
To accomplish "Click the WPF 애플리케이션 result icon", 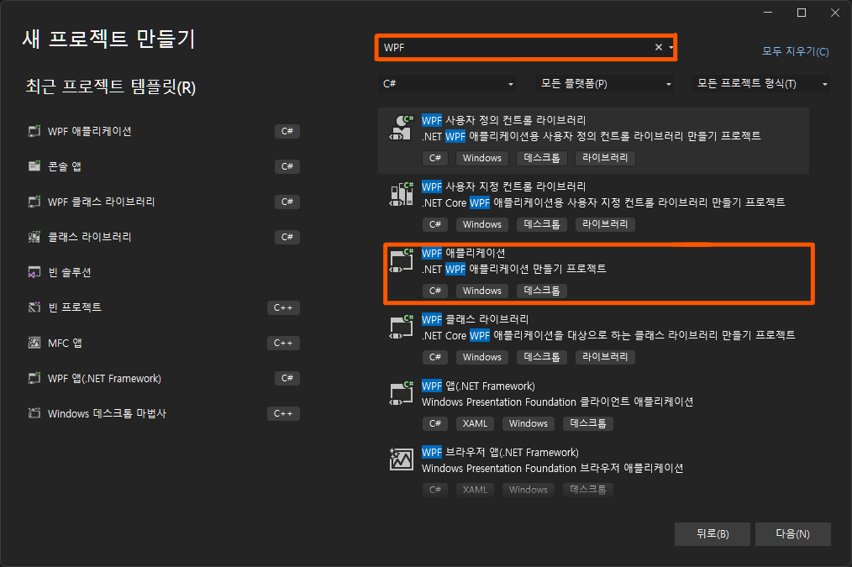I will pyautogui.click(x=402, y=260).
